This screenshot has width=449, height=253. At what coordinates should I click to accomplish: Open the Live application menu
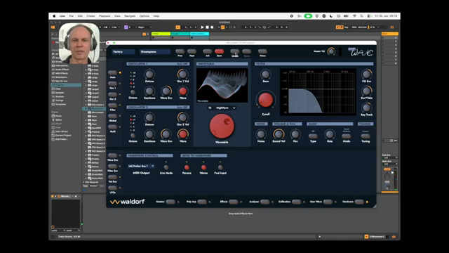pos(62,16)
